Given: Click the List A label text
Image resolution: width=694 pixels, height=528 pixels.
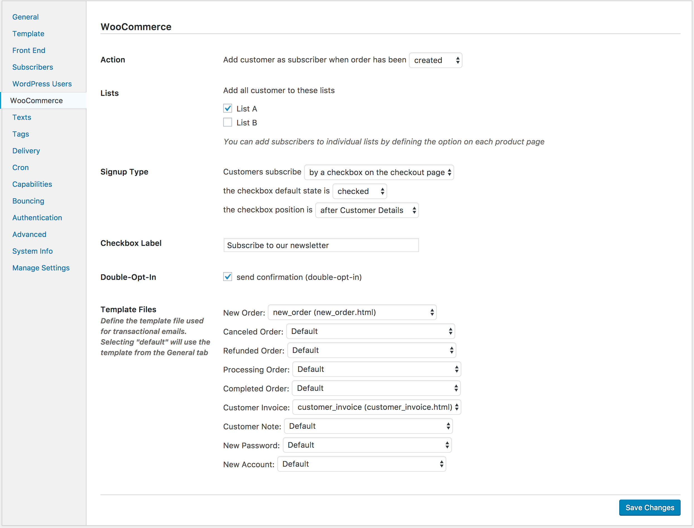Looking at the screenshot, I should click(x=247, y=109).
